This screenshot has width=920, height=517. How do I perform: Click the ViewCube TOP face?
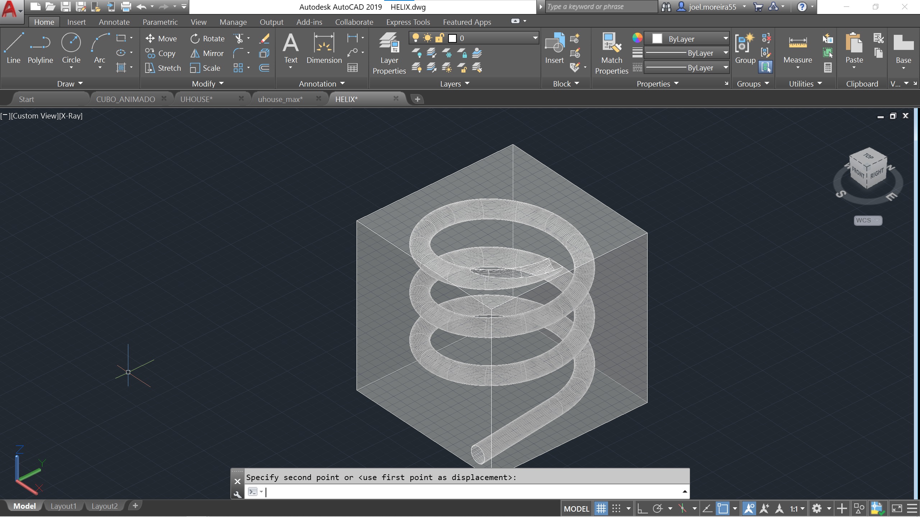869,156
